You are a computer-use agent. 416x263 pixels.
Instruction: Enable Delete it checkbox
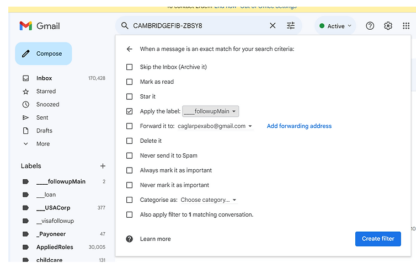click(130, 141)
